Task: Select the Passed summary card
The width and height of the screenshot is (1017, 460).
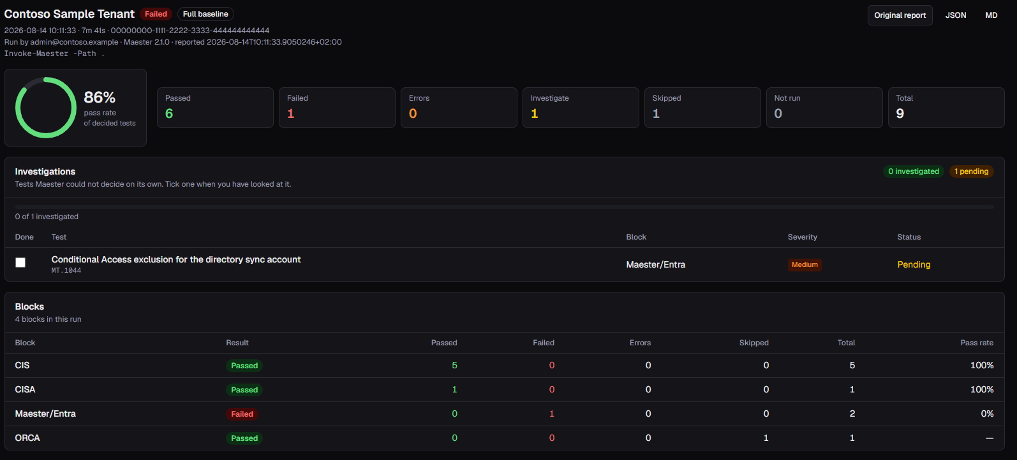Action: [x=215, y=108]
